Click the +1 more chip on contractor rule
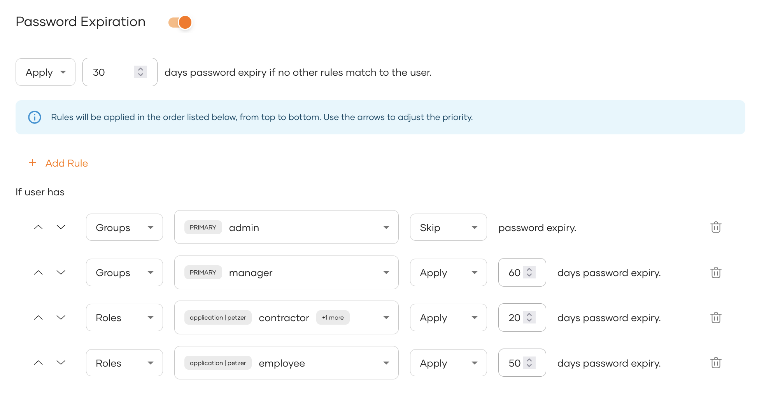The width and height of the screenshot is (757, 393). click(333, 317)
